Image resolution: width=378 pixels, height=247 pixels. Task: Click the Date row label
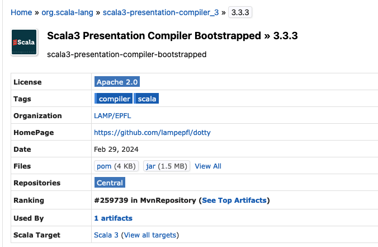click(x=22, y=150)
